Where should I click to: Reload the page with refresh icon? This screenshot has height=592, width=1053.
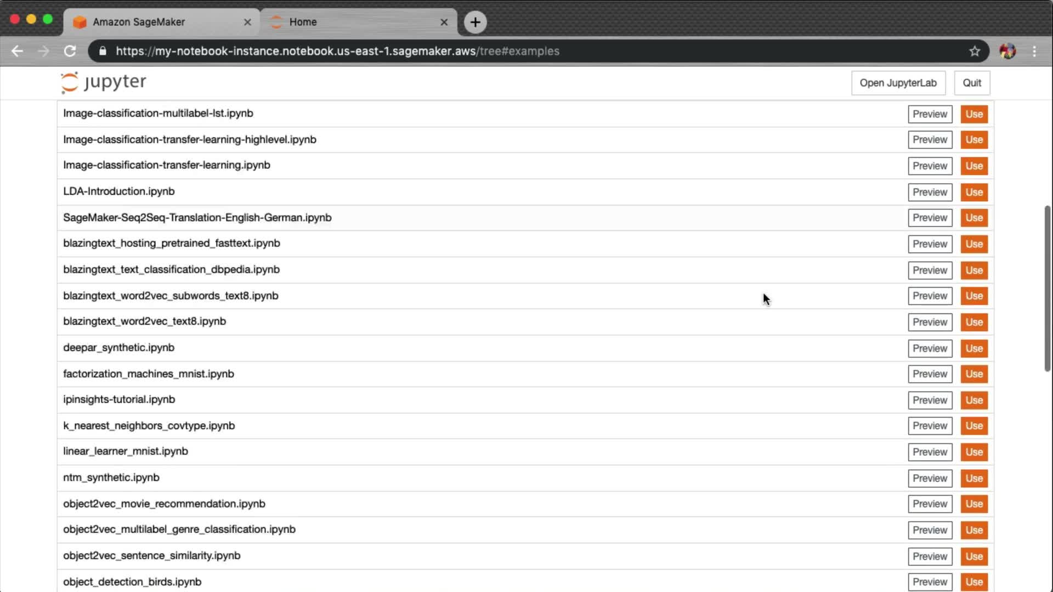[x=70, y=51]
